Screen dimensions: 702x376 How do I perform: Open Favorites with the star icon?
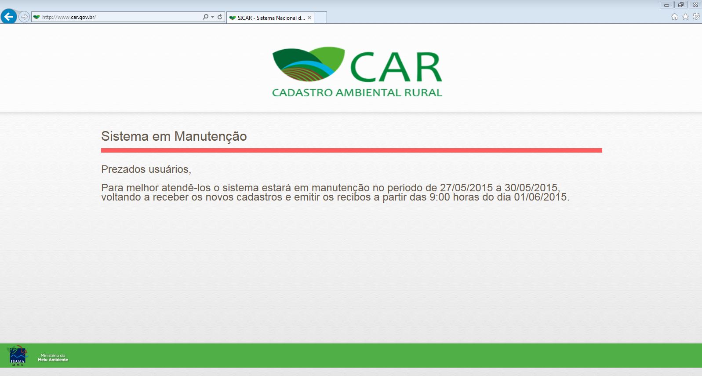685,17
